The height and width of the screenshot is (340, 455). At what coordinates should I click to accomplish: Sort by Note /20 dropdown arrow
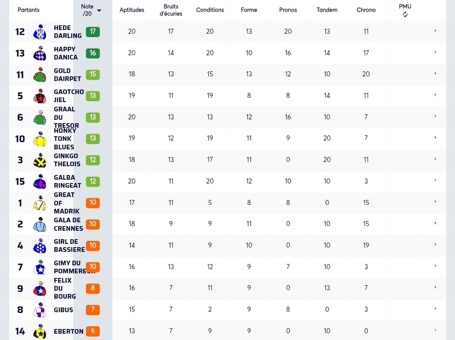point(99,11)
